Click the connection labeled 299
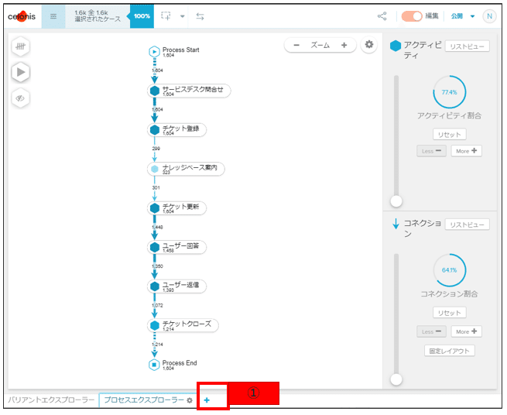 tap(156, 149)
